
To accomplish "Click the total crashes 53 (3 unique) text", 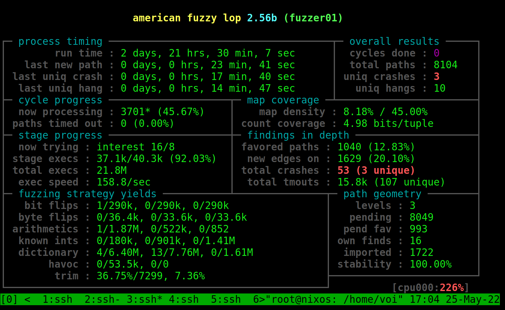I will point(376,170).
